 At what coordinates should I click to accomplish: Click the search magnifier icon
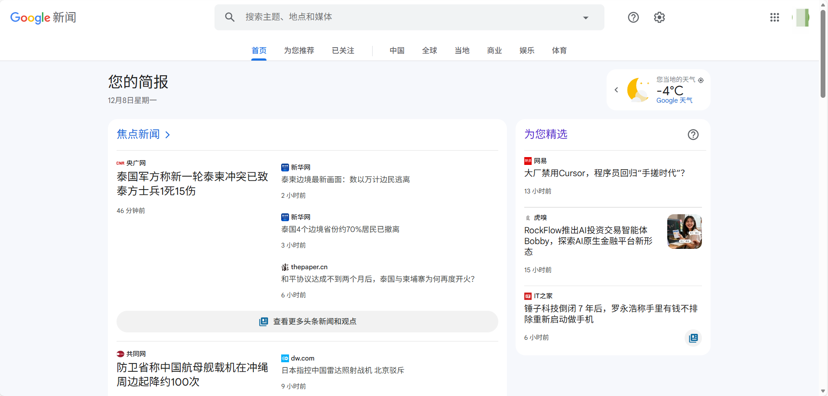click(x=230, y=17)
